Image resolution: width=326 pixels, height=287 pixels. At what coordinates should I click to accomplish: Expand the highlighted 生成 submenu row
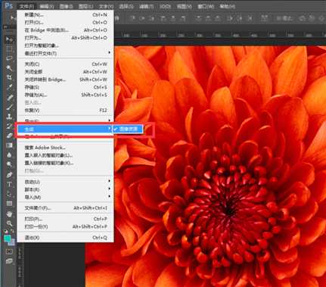[65, 129]
